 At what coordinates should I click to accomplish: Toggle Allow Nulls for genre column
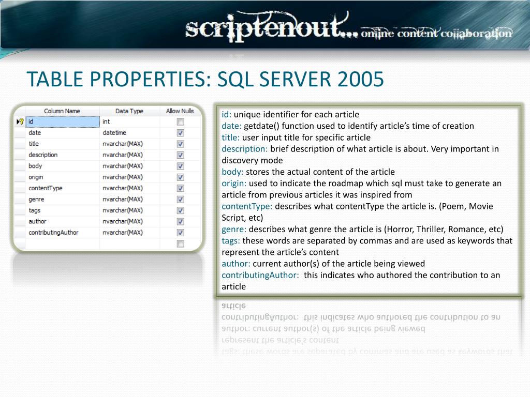pyautogui.click(x=181, y=200)
